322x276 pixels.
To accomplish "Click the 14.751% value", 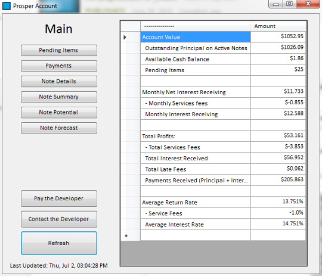I will (x=278, y=225).
